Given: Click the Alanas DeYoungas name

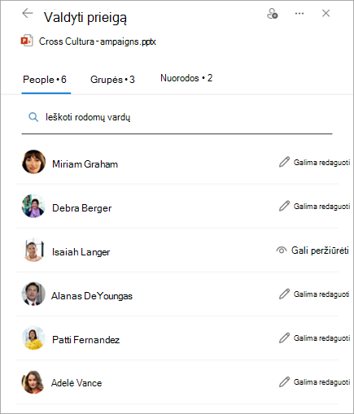Looking at the screenshot, I should coord(92,296).
